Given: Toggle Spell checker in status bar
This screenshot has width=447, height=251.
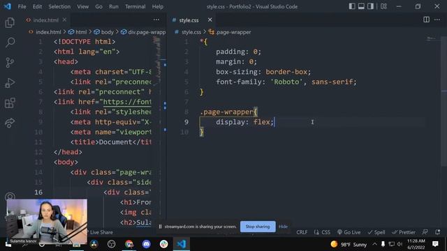Looking at the screenshot, I should [376, 232].
